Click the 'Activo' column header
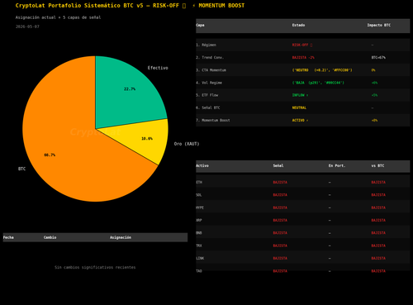 pos(202,165)
